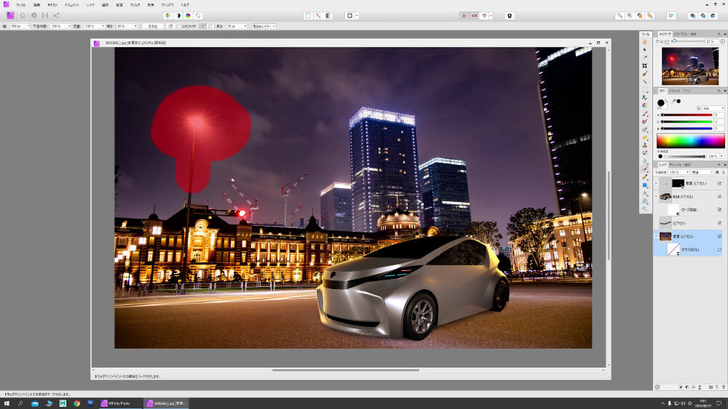Enable the stabiliser checkbox in context toolbar
Image resolution: width=728 pixels, height=409 pixels.
point(179,26)
